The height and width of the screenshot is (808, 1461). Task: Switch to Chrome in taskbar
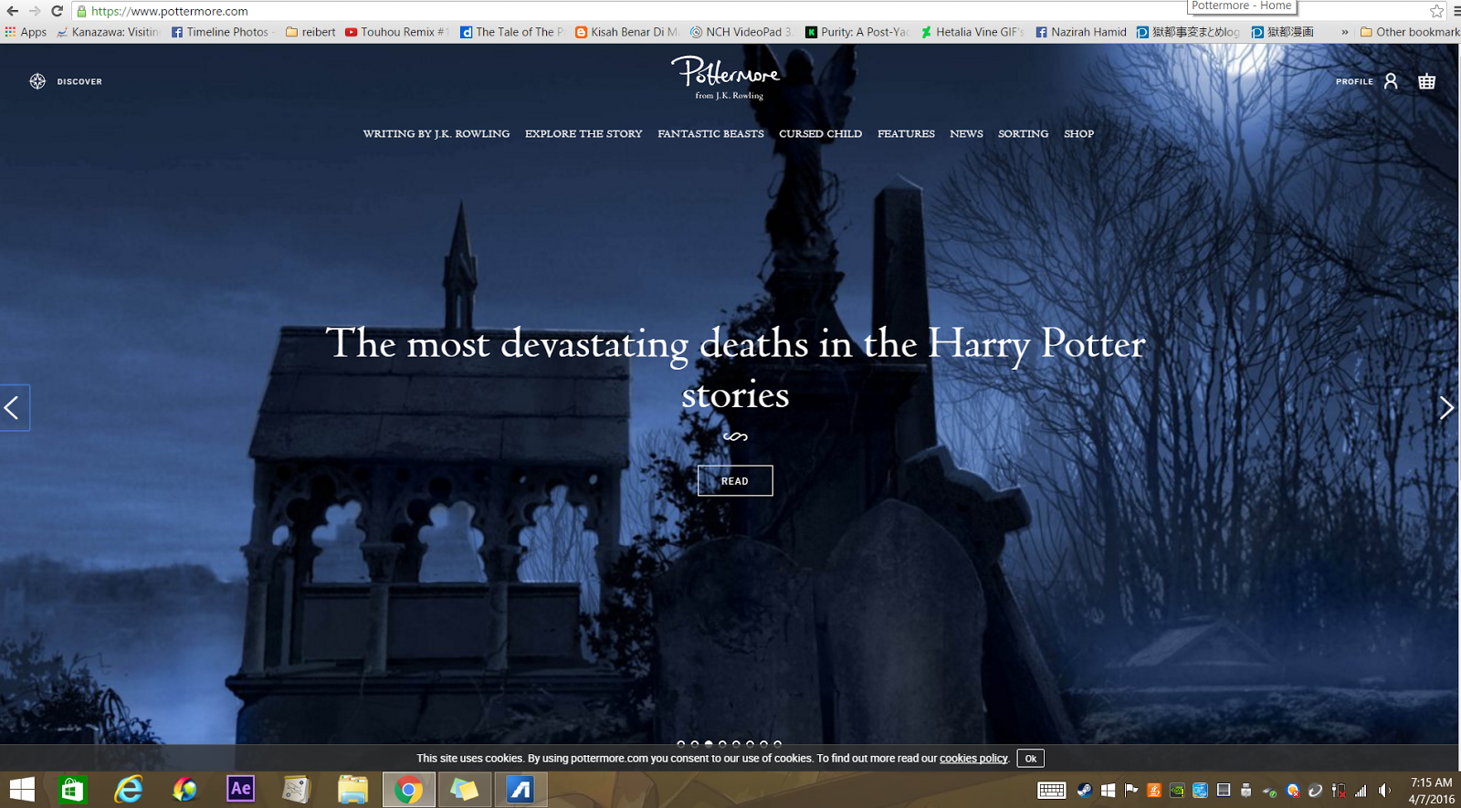408,790
